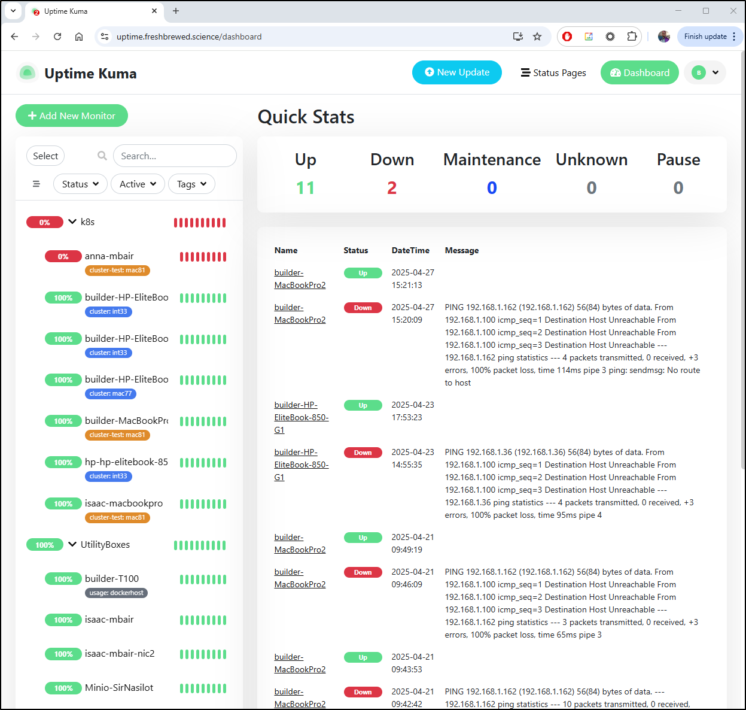Screen dimensions: 746x710
Task: Open builder-HP-EliteBook-850-G1 link dated 14:55:35
Action: tap(302, 465)
